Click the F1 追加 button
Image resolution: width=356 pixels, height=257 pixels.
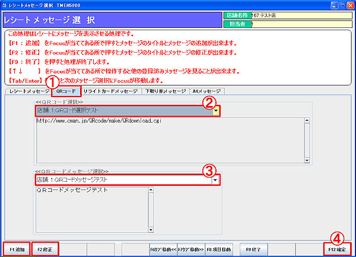pyautogui.click(x=17, y=249)
